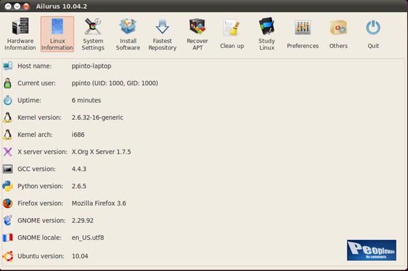
Task: Click the Python version label
Action: [41, 186]
